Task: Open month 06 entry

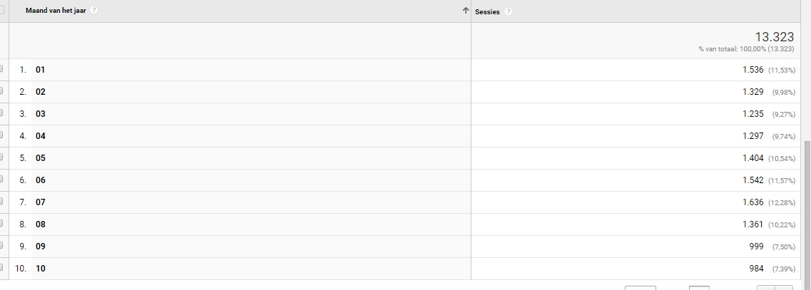Action: pos(41,180)
